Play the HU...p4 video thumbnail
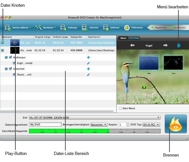This screenshot has width=189, height=162. 15,43
